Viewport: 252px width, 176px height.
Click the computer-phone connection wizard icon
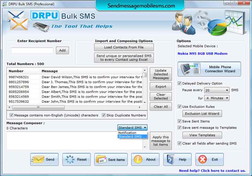click(x=190, y=69)
